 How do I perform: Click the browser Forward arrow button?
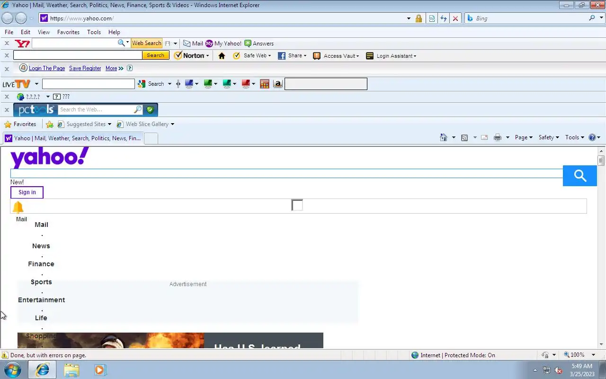pyautogui.click(x=21, y=18)
